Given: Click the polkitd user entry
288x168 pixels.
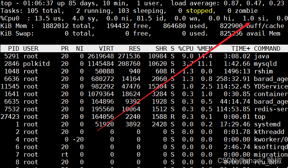Looking at the screenshot, I should 36,64.
